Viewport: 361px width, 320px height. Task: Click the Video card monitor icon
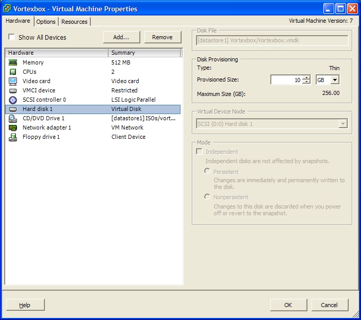tap(13, 81)
